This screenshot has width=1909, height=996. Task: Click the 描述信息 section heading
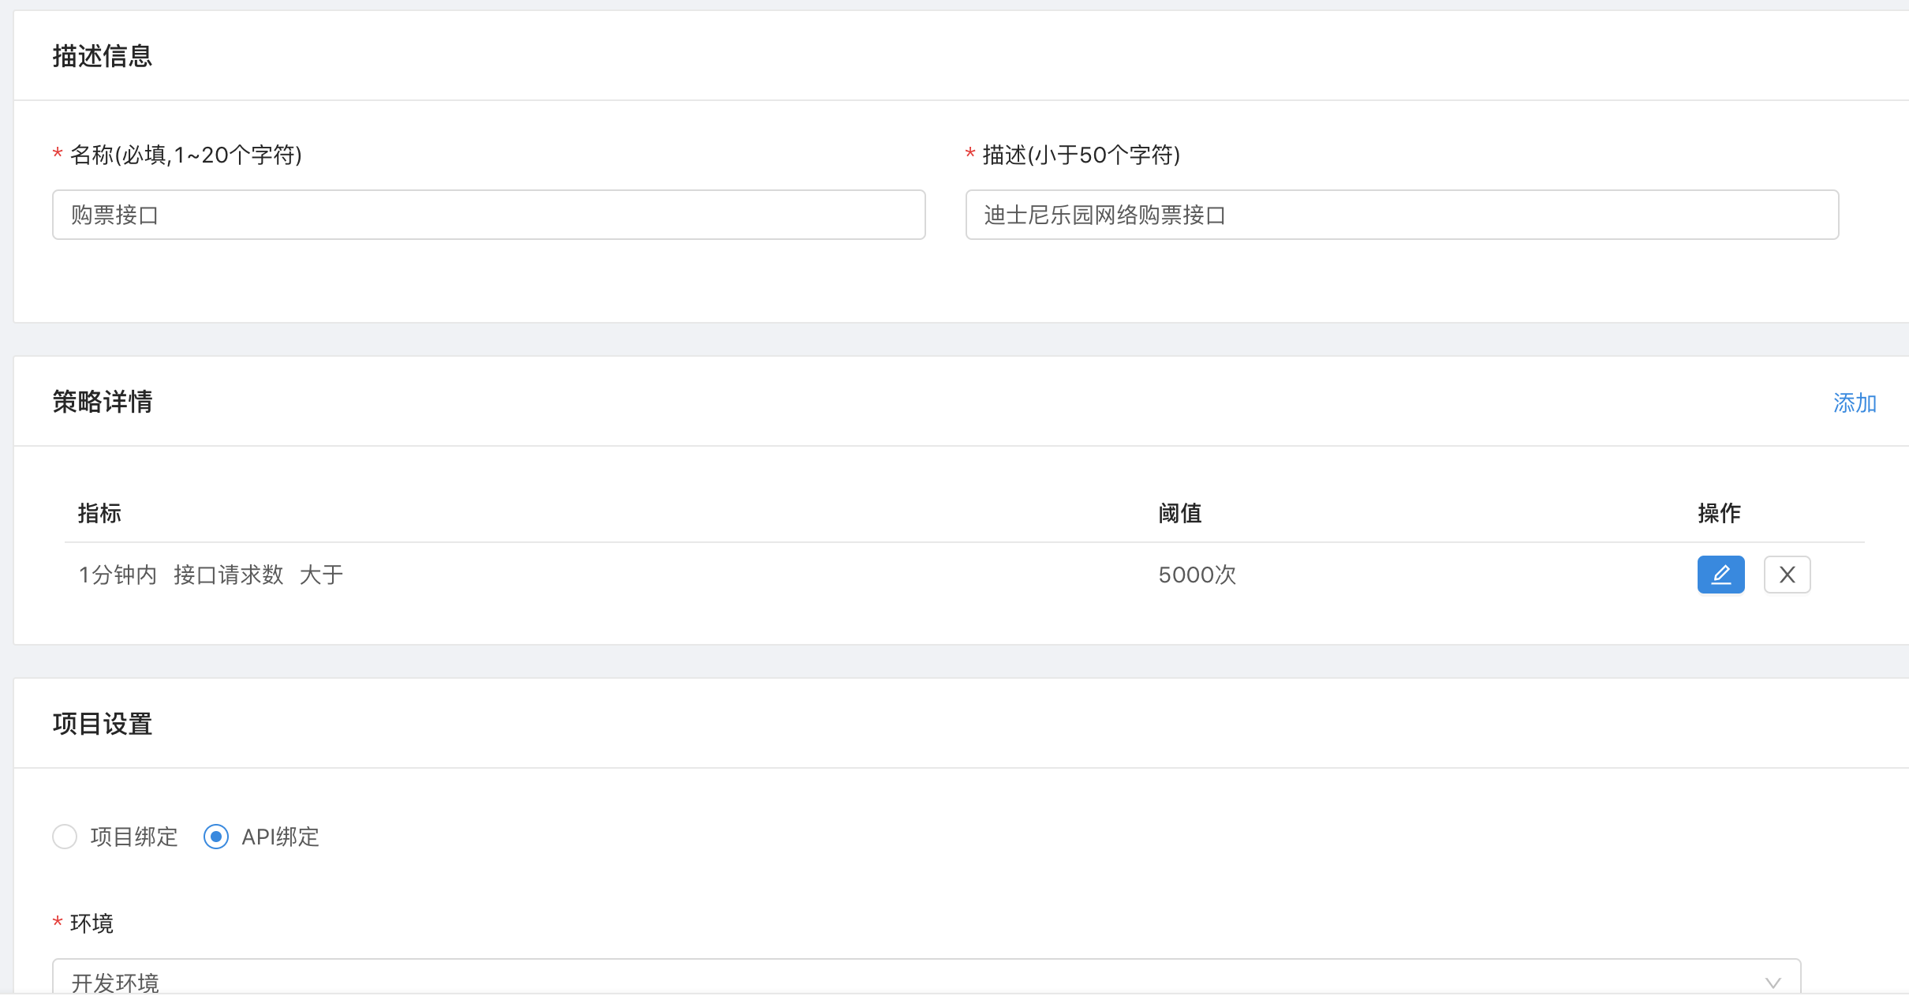(x=103, y=56)
